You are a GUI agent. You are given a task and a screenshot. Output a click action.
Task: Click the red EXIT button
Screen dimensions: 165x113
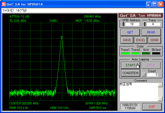152,107
